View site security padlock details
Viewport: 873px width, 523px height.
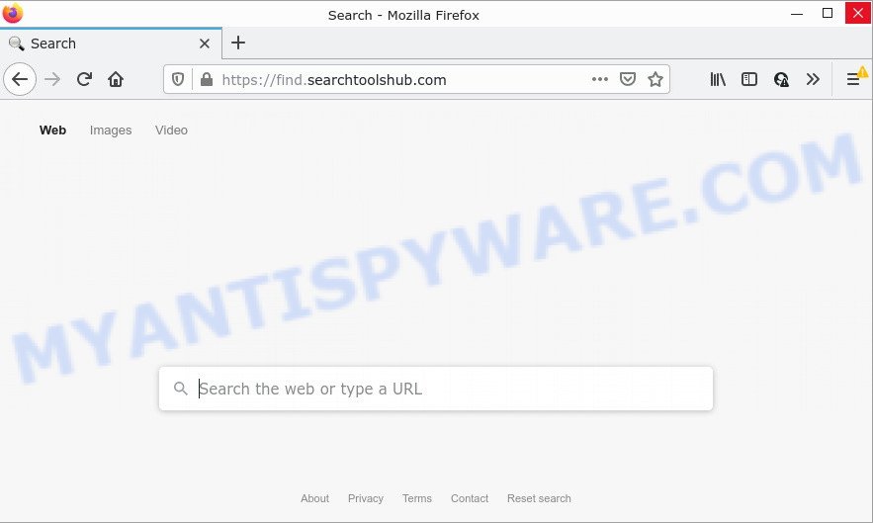point(207,80)
